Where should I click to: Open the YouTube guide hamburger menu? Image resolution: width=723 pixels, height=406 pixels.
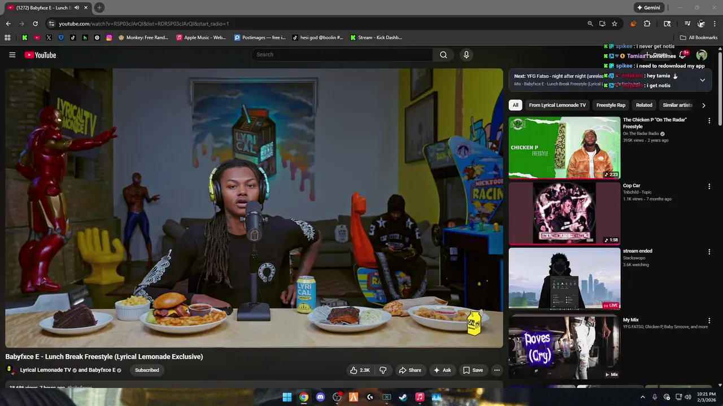pyautogui.click(x=12, y=55)
